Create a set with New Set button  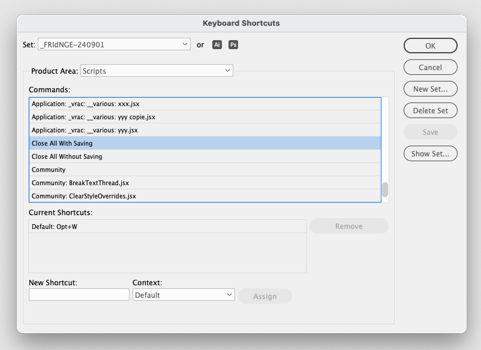tap(430, 89)
